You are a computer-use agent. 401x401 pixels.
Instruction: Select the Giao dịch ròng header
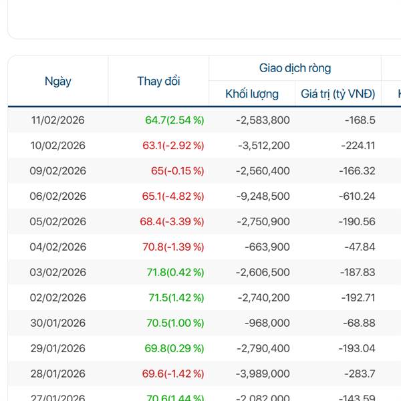click(x=295, y=68)
